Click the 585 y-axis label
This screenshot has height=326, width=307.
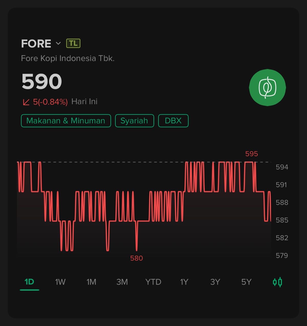282,220
